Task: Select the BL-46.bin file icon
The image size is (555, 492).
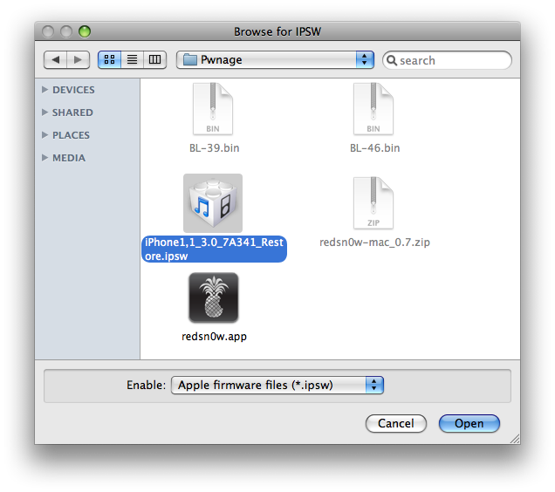Action: [374, 110]
